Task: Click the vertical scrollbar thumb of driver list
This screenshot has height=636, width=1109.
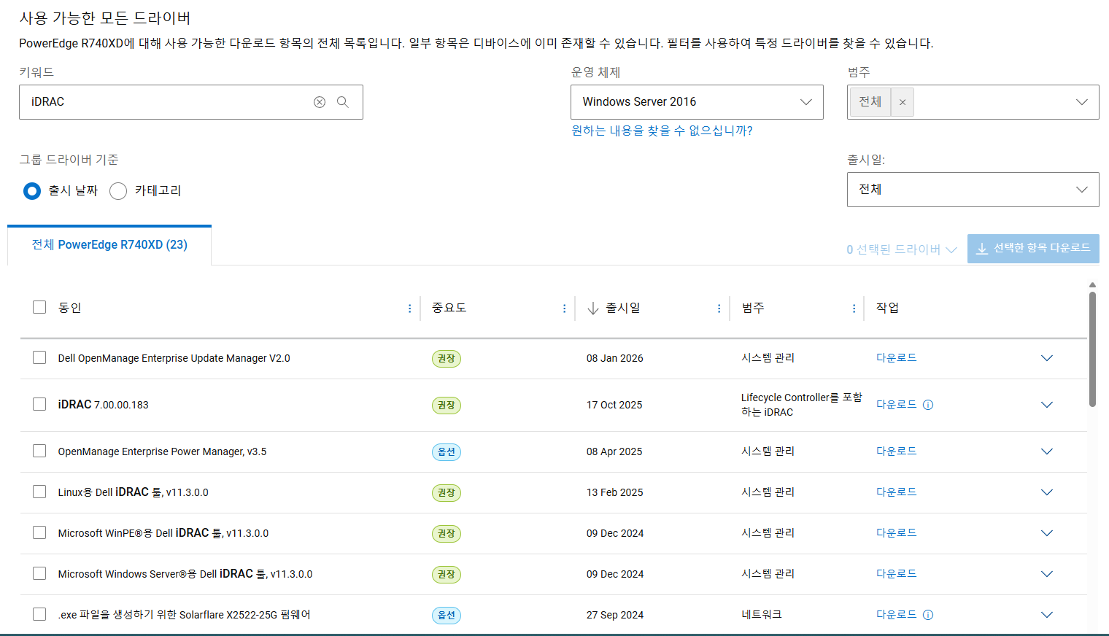Action: (1092, 349)
